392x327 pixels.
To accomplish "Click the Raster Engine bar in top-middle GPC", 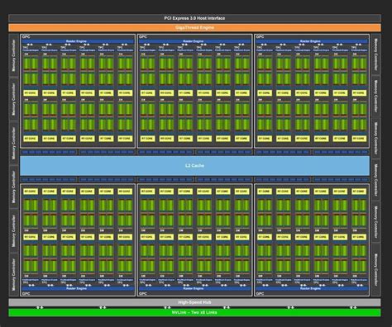I will [x=194, y=41].
